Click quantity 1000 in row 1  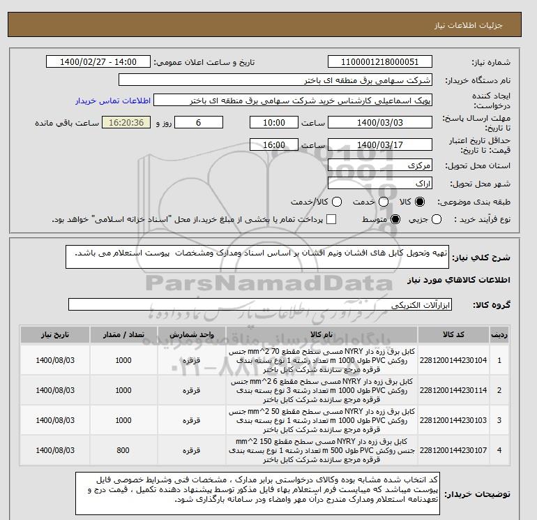pos(123,360)
